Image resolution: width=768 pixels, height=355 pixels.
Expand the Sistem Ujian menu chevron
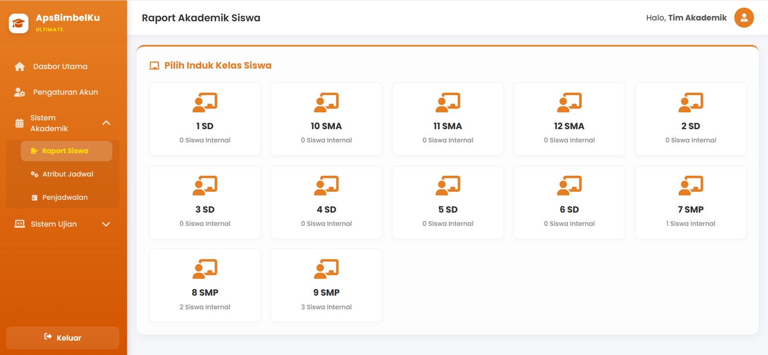click(x=106, y=224)
